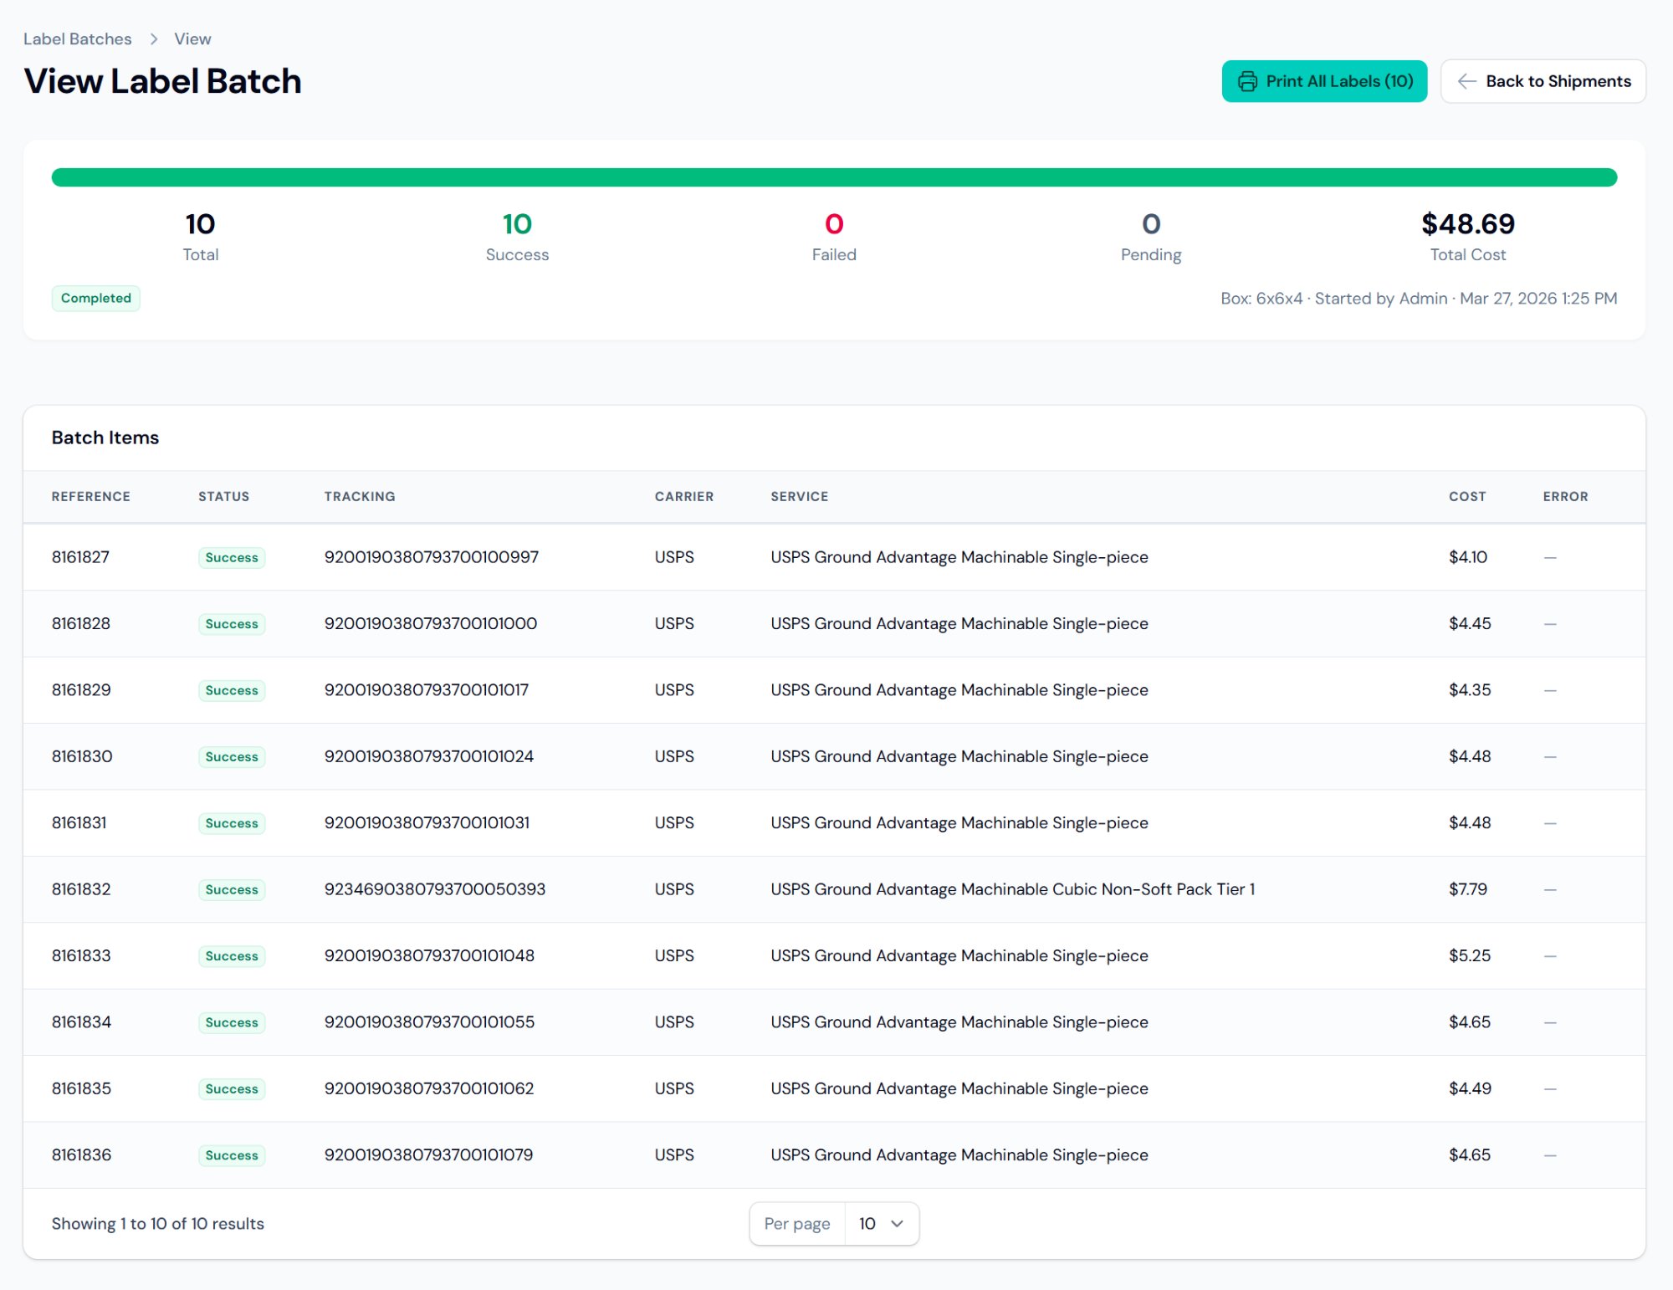The width and height of the screenshot is (1673, 1290).
Task: Click the left arrow icon beside Back to Shipments
Action: [x=1466, y=81]
